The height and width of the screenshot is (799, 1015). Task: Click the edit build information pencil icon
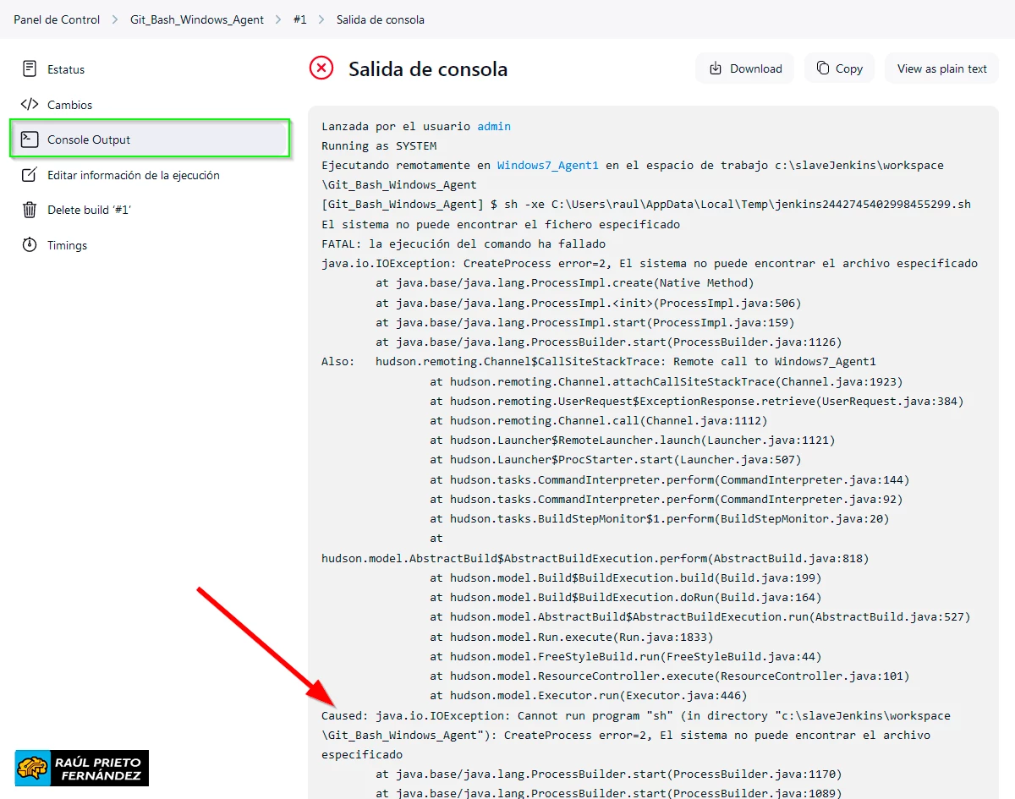click(x=30, y=175)
